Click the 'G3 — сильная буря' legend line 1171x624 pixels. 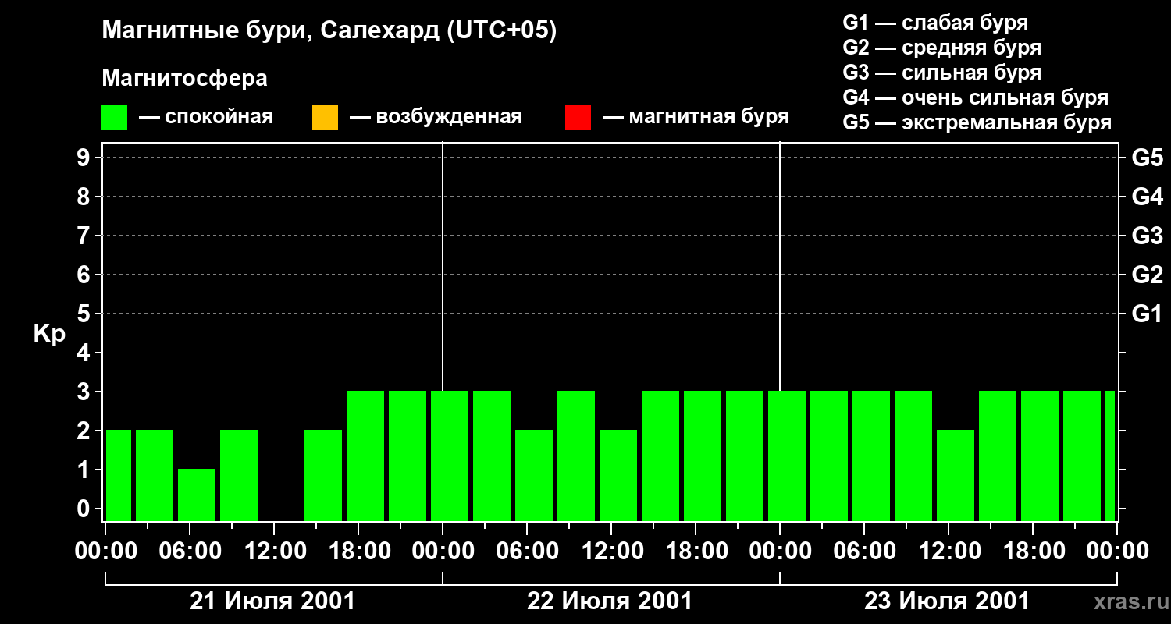[942, 73]
